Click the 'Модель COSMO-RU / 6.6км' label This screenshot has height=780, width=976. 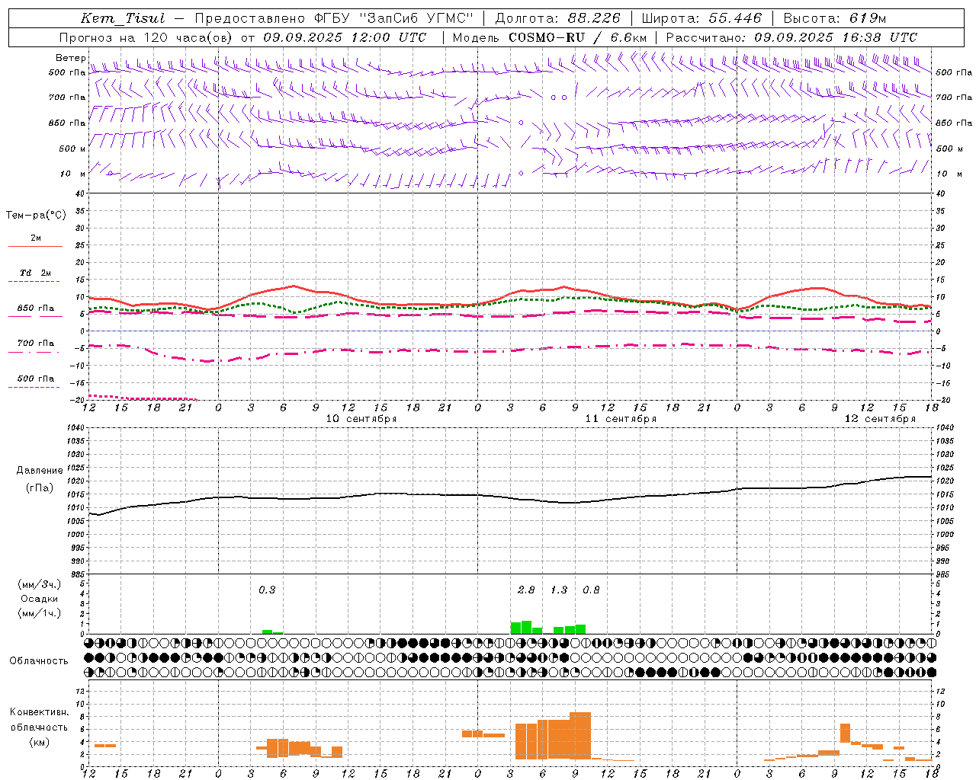click(550, 37)
